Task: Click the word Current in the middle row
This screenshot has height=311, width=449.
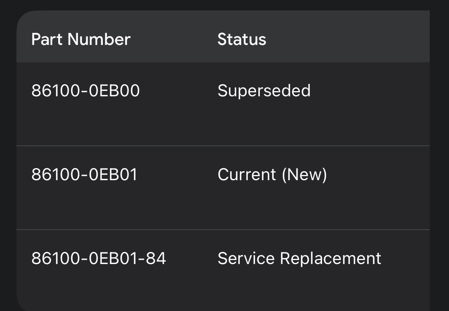Action: [x=247, y=175]
